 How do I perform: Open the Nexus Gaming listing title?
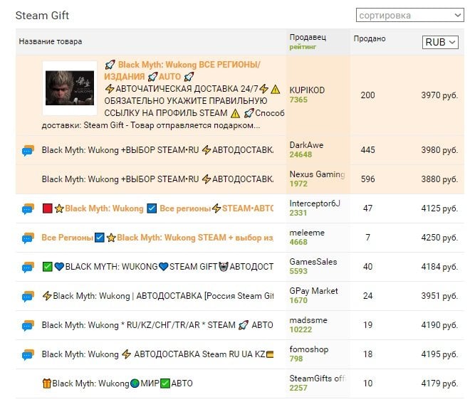click(157, 179)
